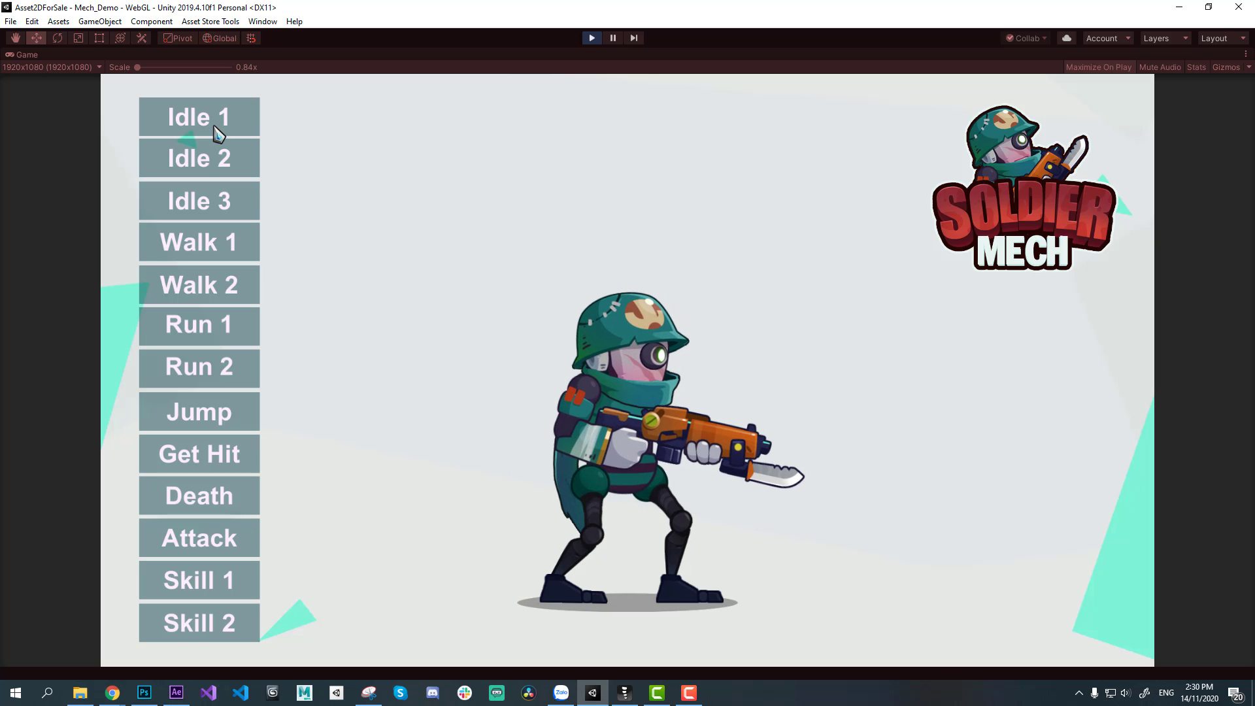Open the Window menu
1255x706 pixels.
click(263, 21)
